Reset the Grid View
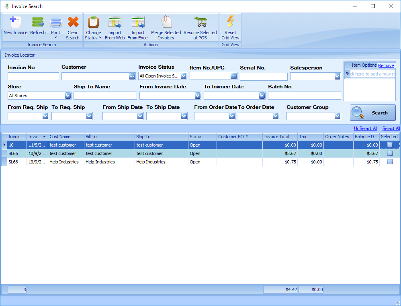Viewport: 401px width, 306px height. [x=230, y=27]
